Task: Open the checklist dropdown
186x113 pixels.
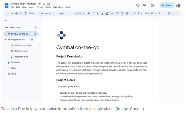Action: pyautogui.click(x=140, y=13)
